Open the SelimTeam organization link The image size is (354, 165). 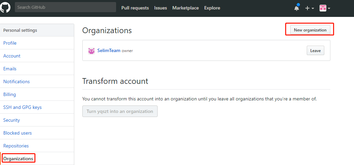click(x=109, y=50)
